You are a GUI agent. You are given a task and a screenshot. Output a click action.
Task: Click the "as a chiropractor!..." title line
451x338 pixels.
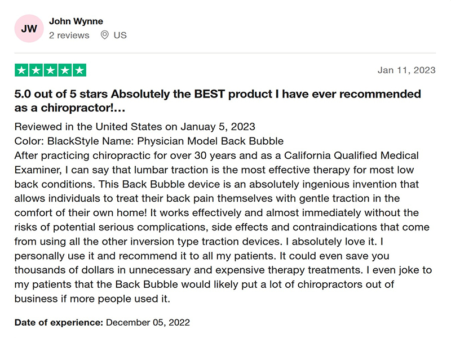pyautogui.click(x=70, y=108)
